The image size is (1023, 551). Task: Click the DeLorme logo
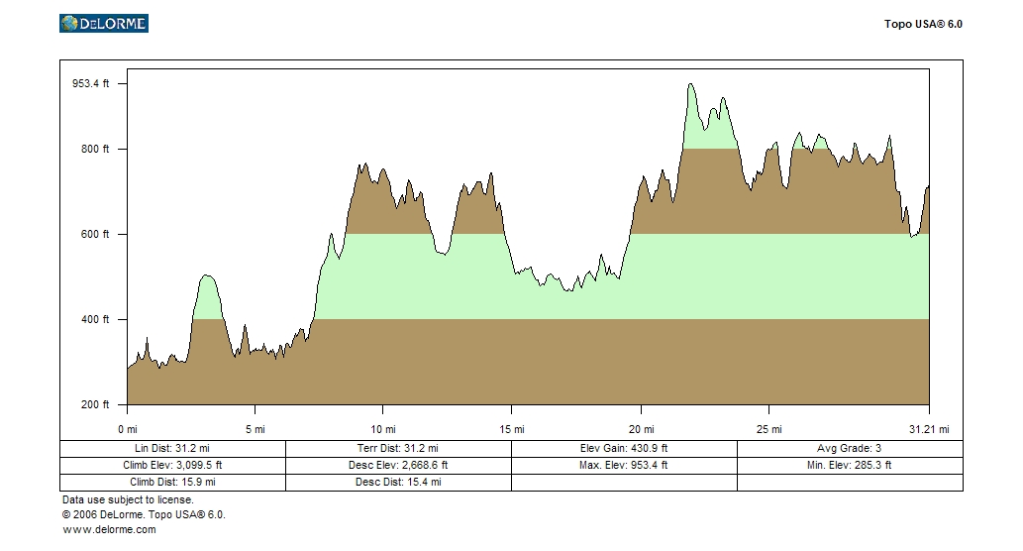tap(104, 24)
